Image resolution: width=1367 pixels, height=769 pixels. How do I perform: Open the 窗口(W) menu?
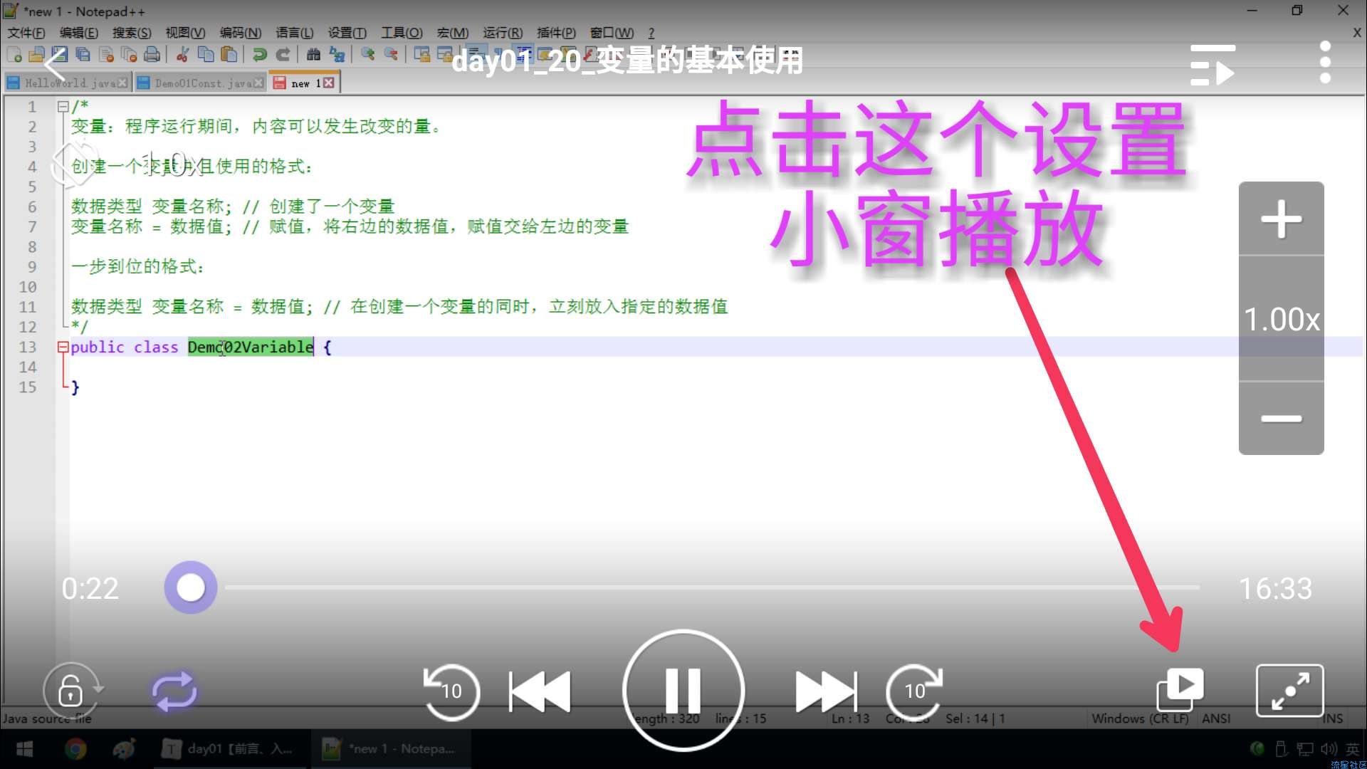pyautogui.click(x=612, y=33)
